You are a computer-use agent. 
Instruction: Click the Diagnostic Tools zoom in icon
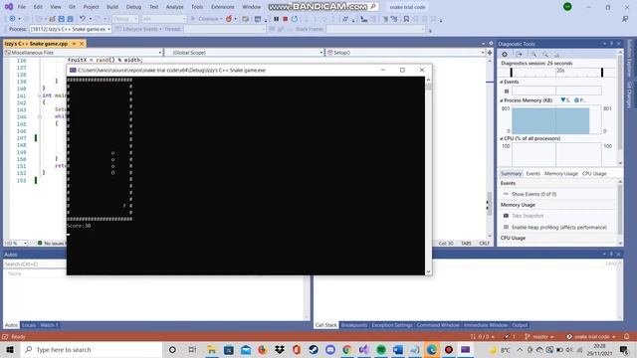coord(533,54)
